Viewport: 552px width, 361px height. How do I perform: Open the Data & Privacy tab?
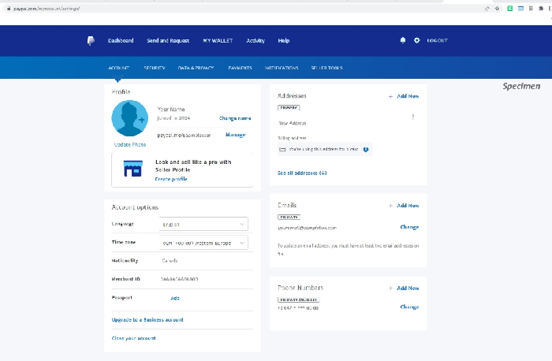click(196, 68)
